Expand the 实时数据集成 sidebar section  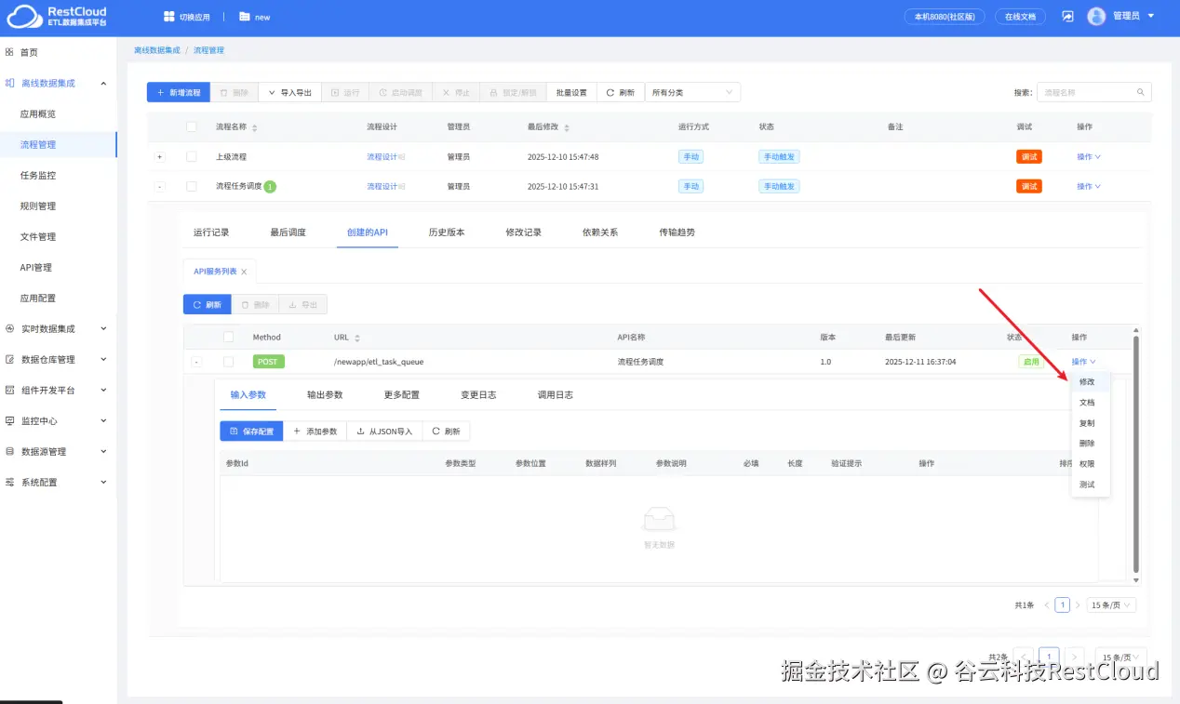click(x=52, y=328)
